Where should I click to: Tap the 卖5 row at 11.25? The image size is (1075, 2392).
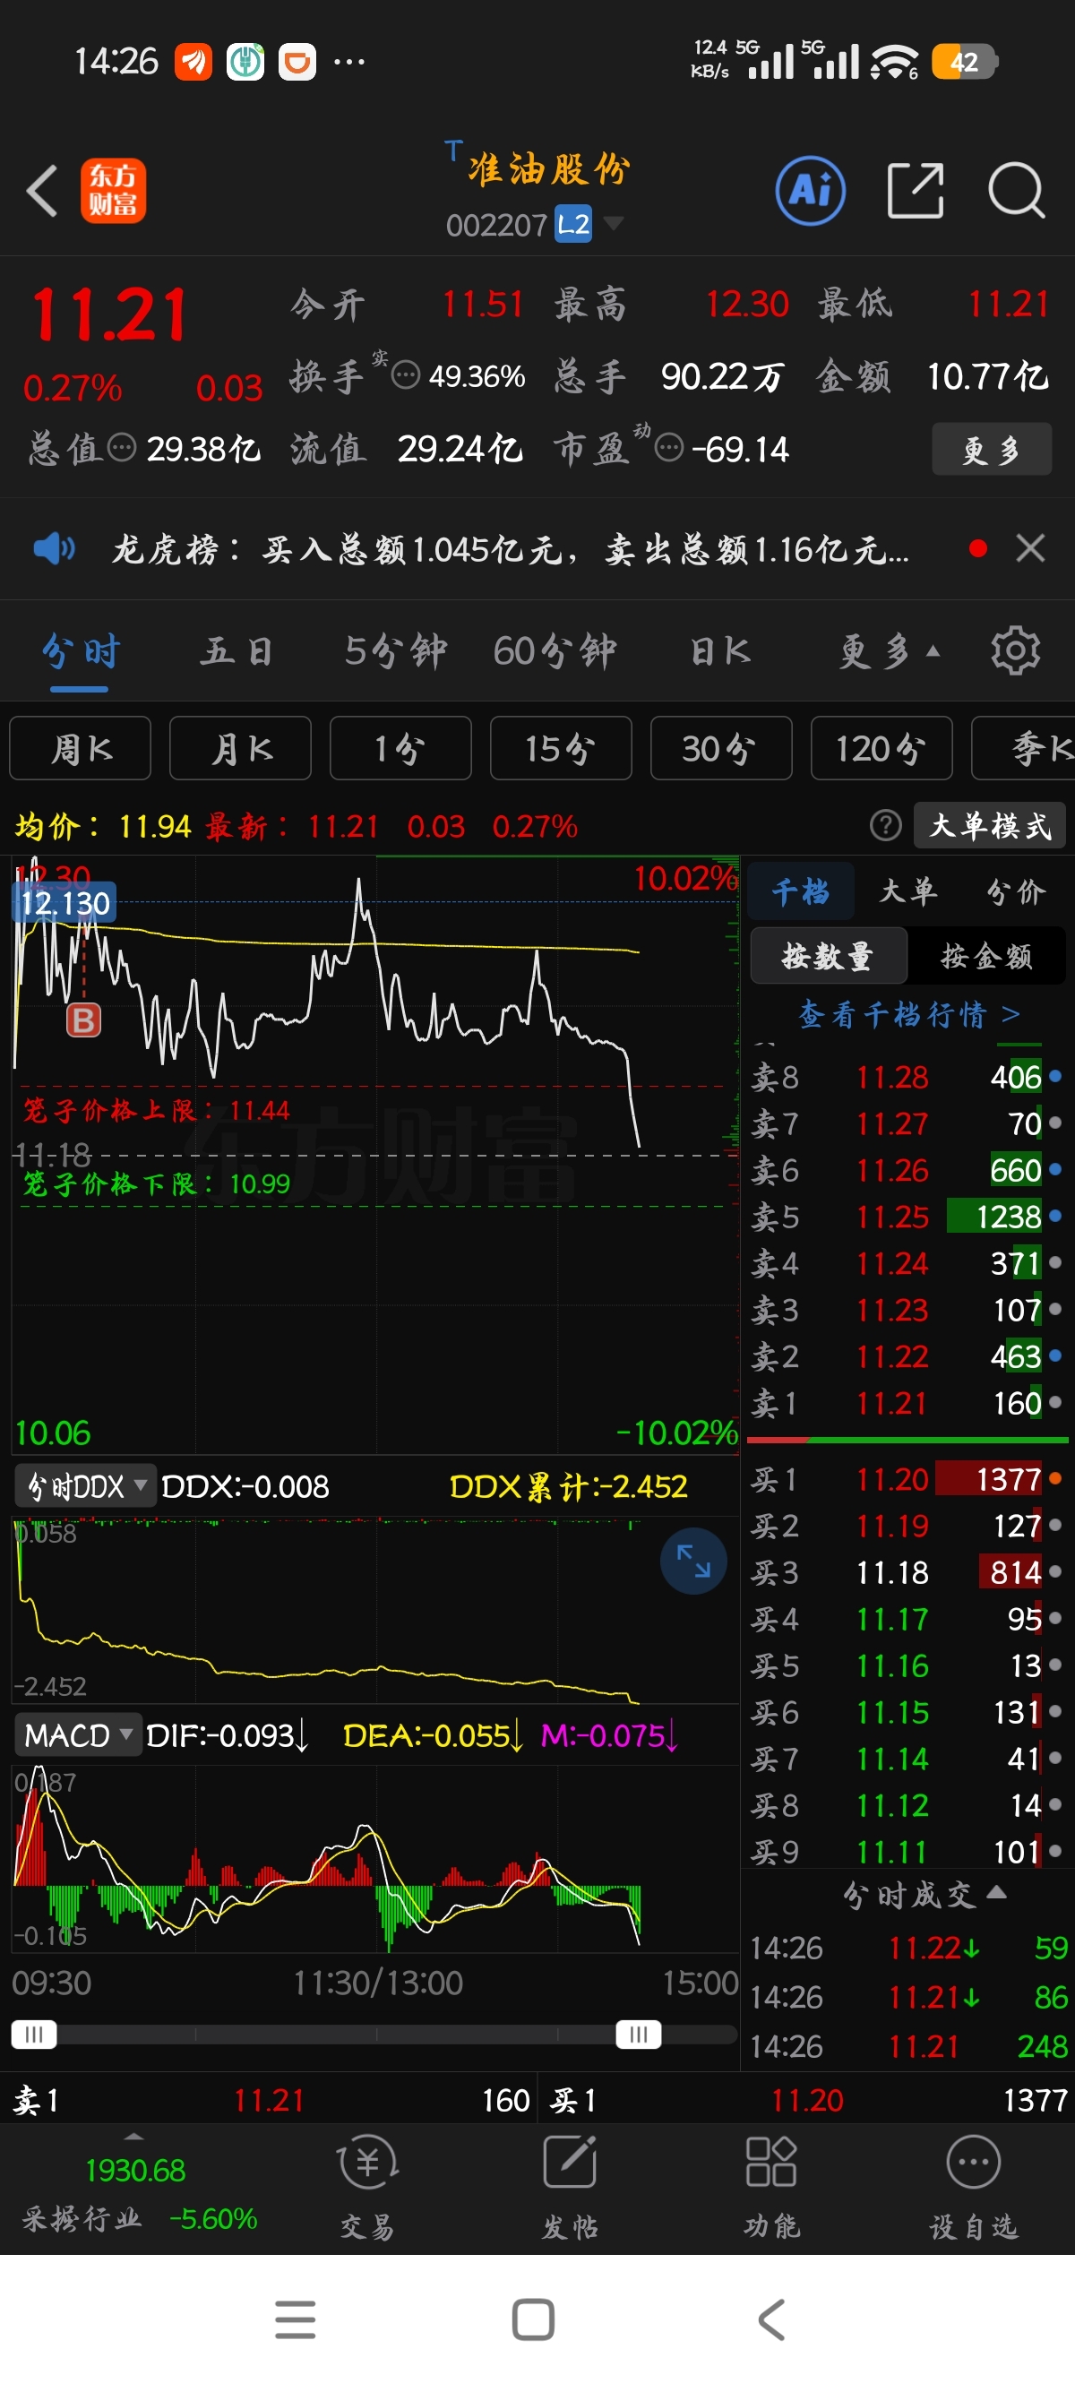click(x=907, y=1217)
